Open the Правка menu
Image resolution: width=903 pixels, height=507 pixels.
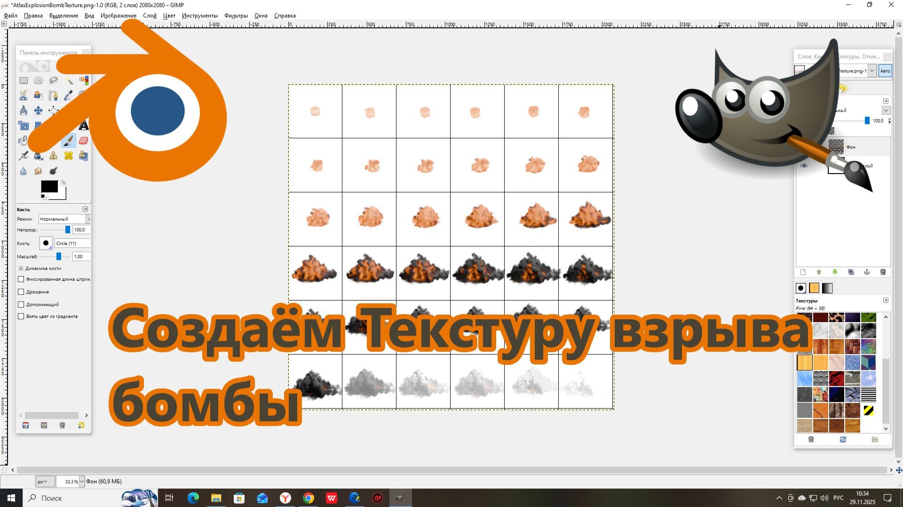33,16
